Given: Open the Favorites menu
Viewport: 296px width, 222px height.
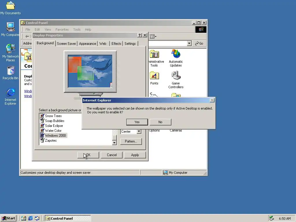Looking at the screenshot, I should (x=62, y=29).
